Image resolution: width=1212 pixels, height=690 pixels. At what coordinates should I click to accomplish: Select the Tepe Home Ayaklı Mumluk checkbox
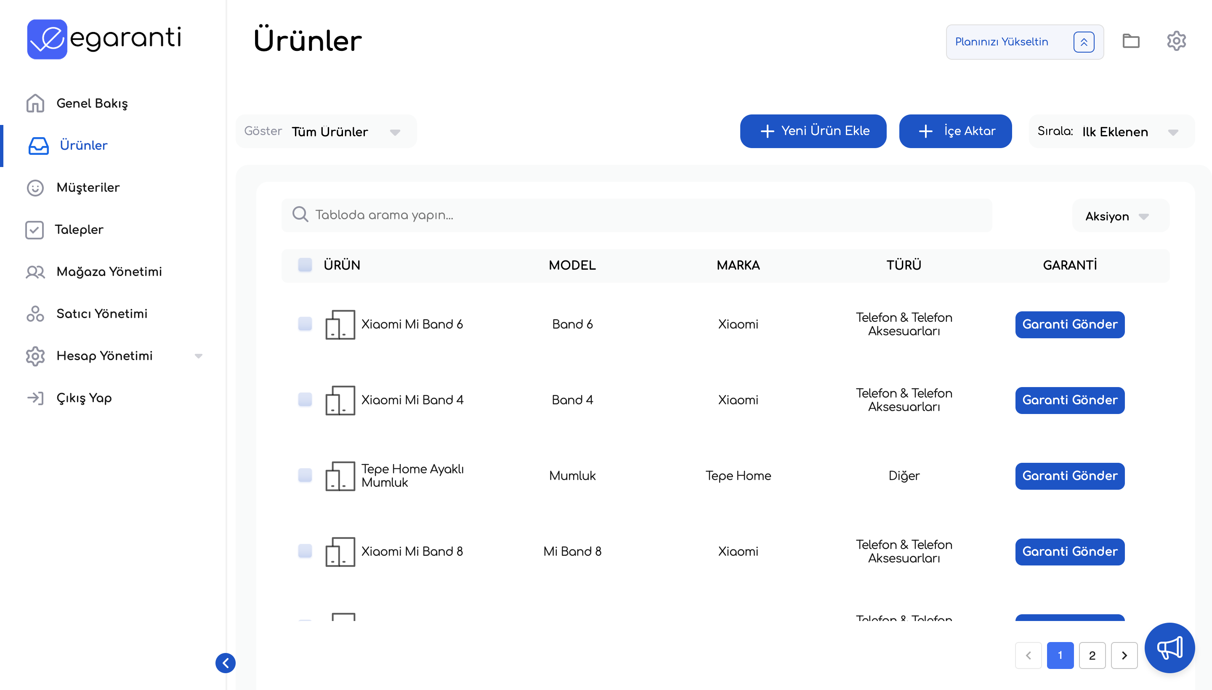[x=305, y=475]
